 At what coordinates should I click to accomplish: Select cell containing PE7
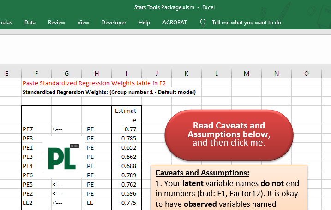[36, 129]
